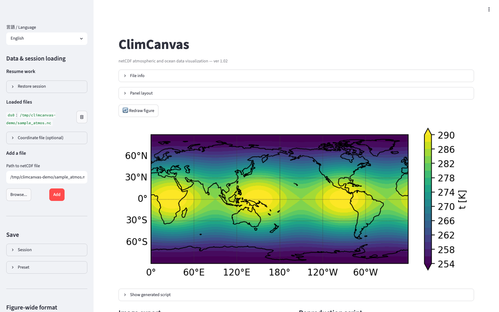Click the 'Resume work' label
This screenshot has height=312, width=499.
[21, 71]
